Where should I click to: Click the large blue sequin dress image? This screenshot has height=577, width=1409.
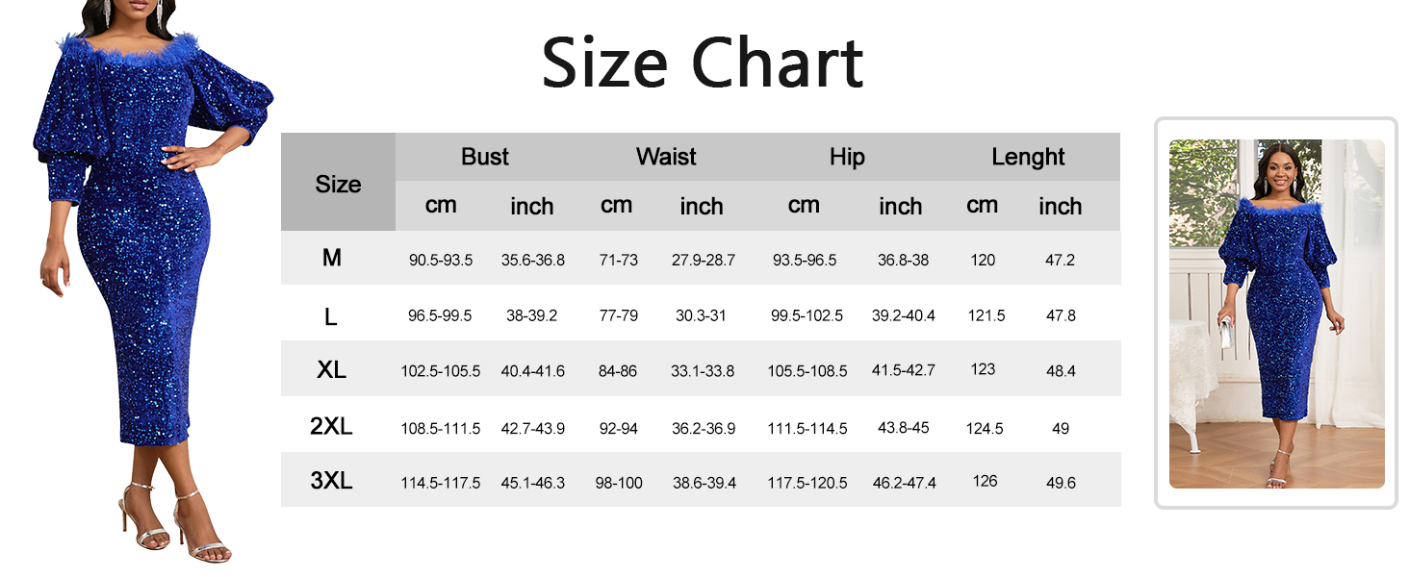click(144, 279)
